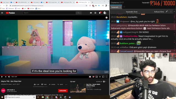Open netd müzik channel avatar

click(x=3, y=90)
